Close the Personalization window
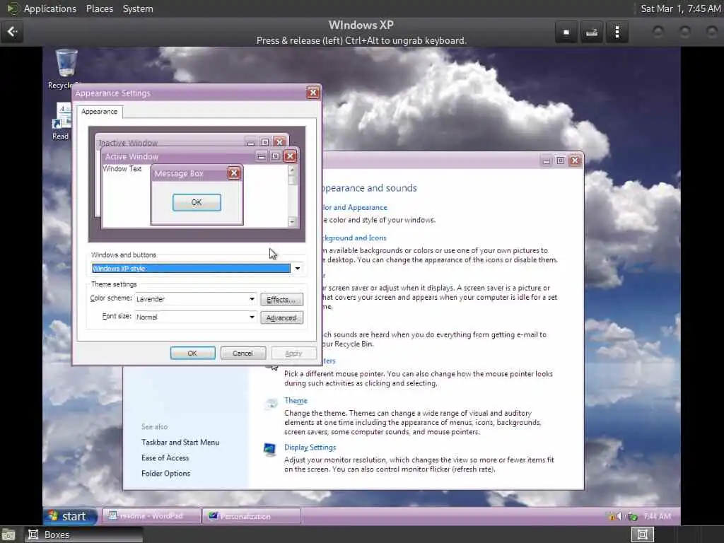724x543 pixels. (x=575, y=160)
